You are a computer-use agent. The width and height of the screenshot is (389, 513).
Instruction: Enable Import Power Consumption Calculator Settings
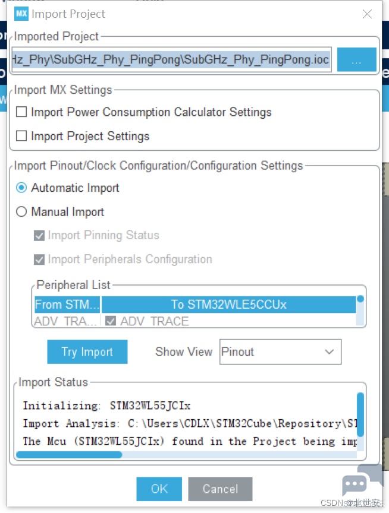click(x=21, y=112)
